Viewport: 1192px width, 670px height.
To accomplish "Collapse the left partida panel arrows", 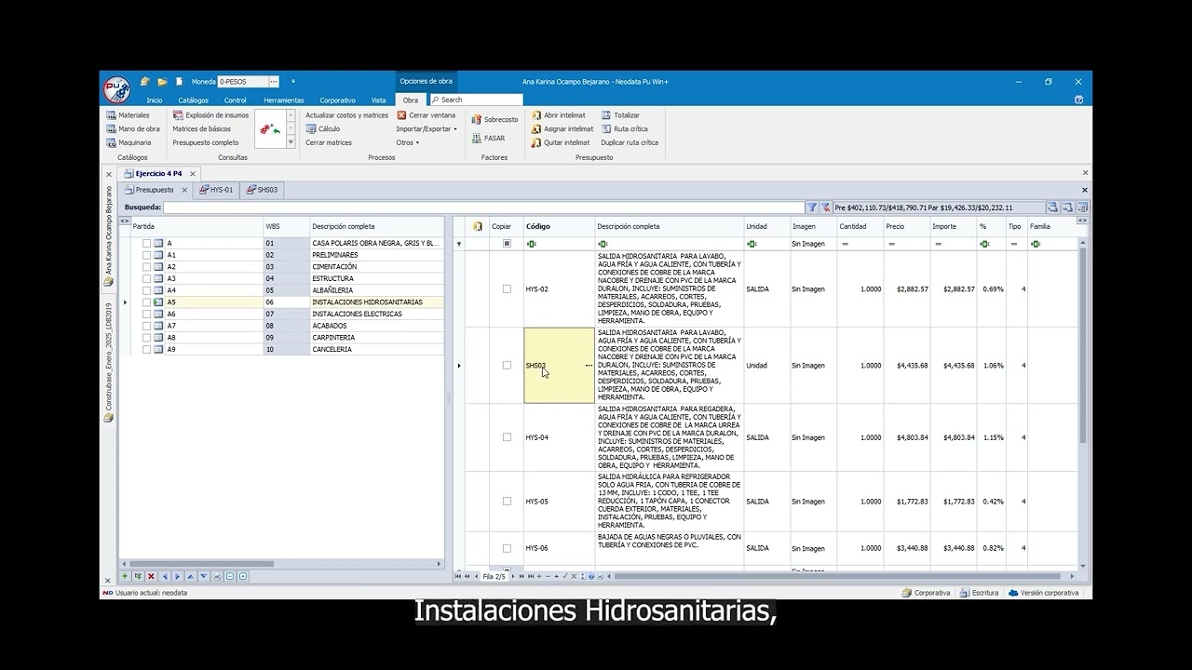I will point(125,221).
